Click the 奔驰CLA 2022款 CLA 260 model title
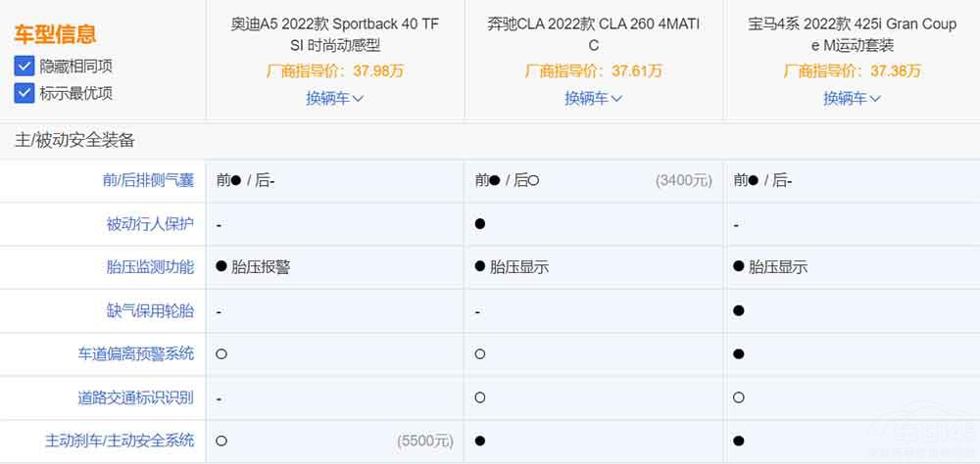Viewport: 980px width, 464px height. click(x=594, y=34)
